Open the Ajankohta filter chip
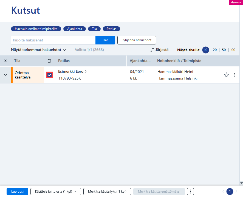This screenshot has width=243, height=197. pos(75,29)
